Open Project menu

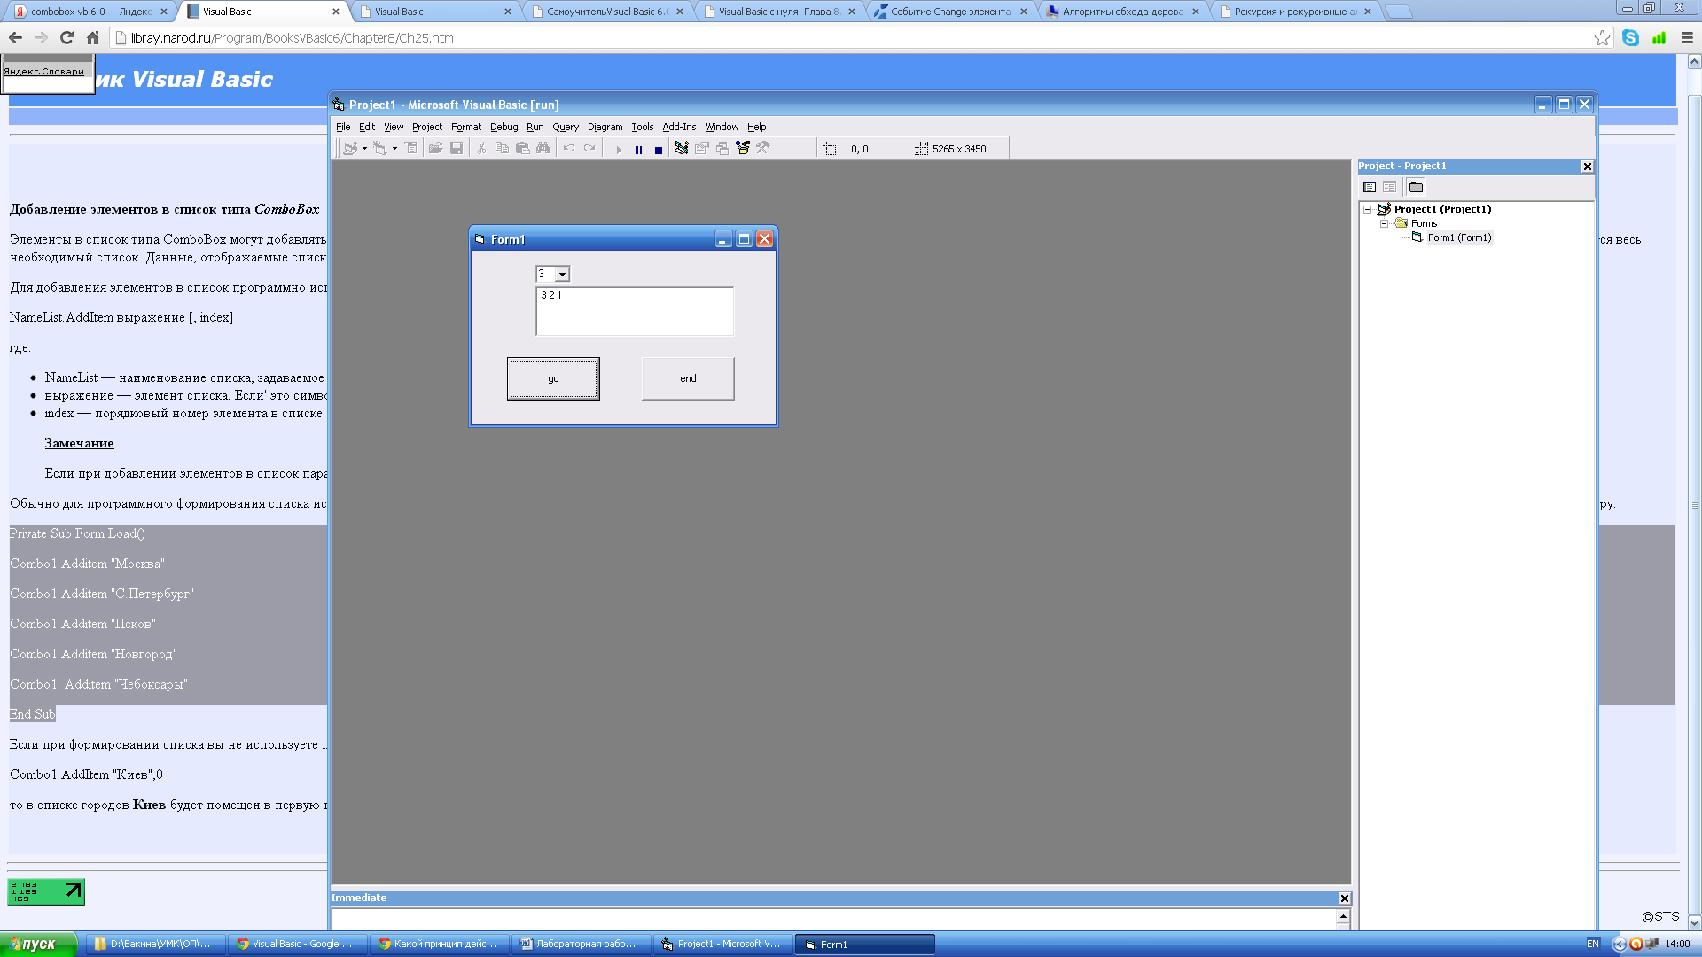[x=427, y=127]
